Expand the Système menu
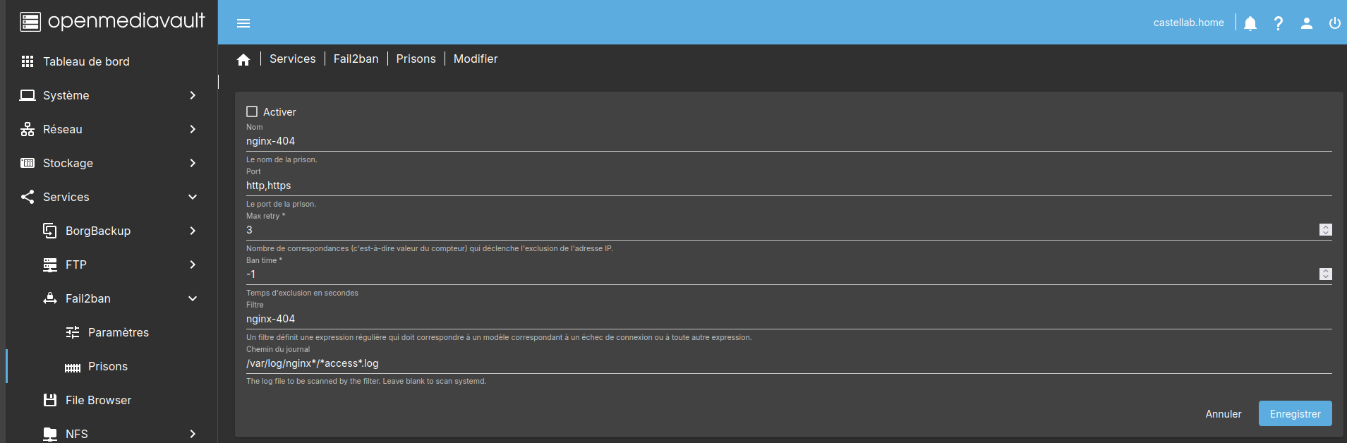1347x443 pixels. pyautogui.click(x=108, y=95)
